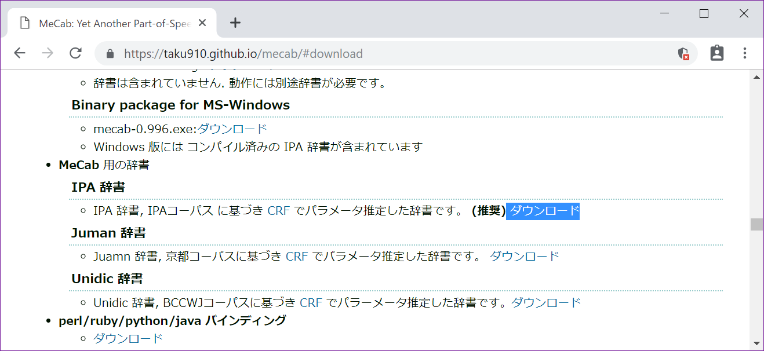Open the CRF link in IPA 辞書 row
Image resolution: width=764 pixels, height=351 pixels.
(278, 211)
